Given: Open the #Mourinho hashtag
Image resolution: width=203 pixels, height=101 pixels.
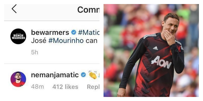Looking at the screenshot, I should coord(66,41).
